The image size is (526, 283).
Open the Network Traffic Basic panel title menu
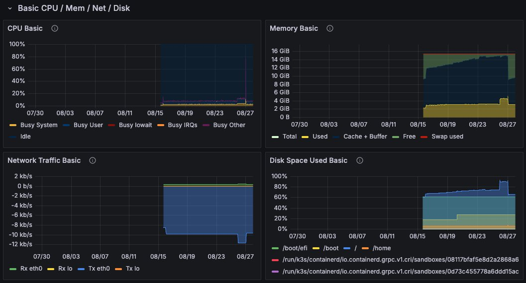click(x=44, y=160)
